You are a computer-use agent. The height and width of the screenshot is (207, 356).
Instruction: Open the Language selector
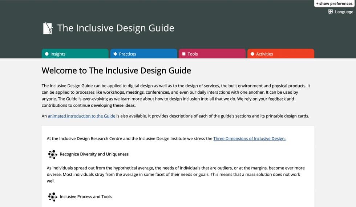coord(341,12)
